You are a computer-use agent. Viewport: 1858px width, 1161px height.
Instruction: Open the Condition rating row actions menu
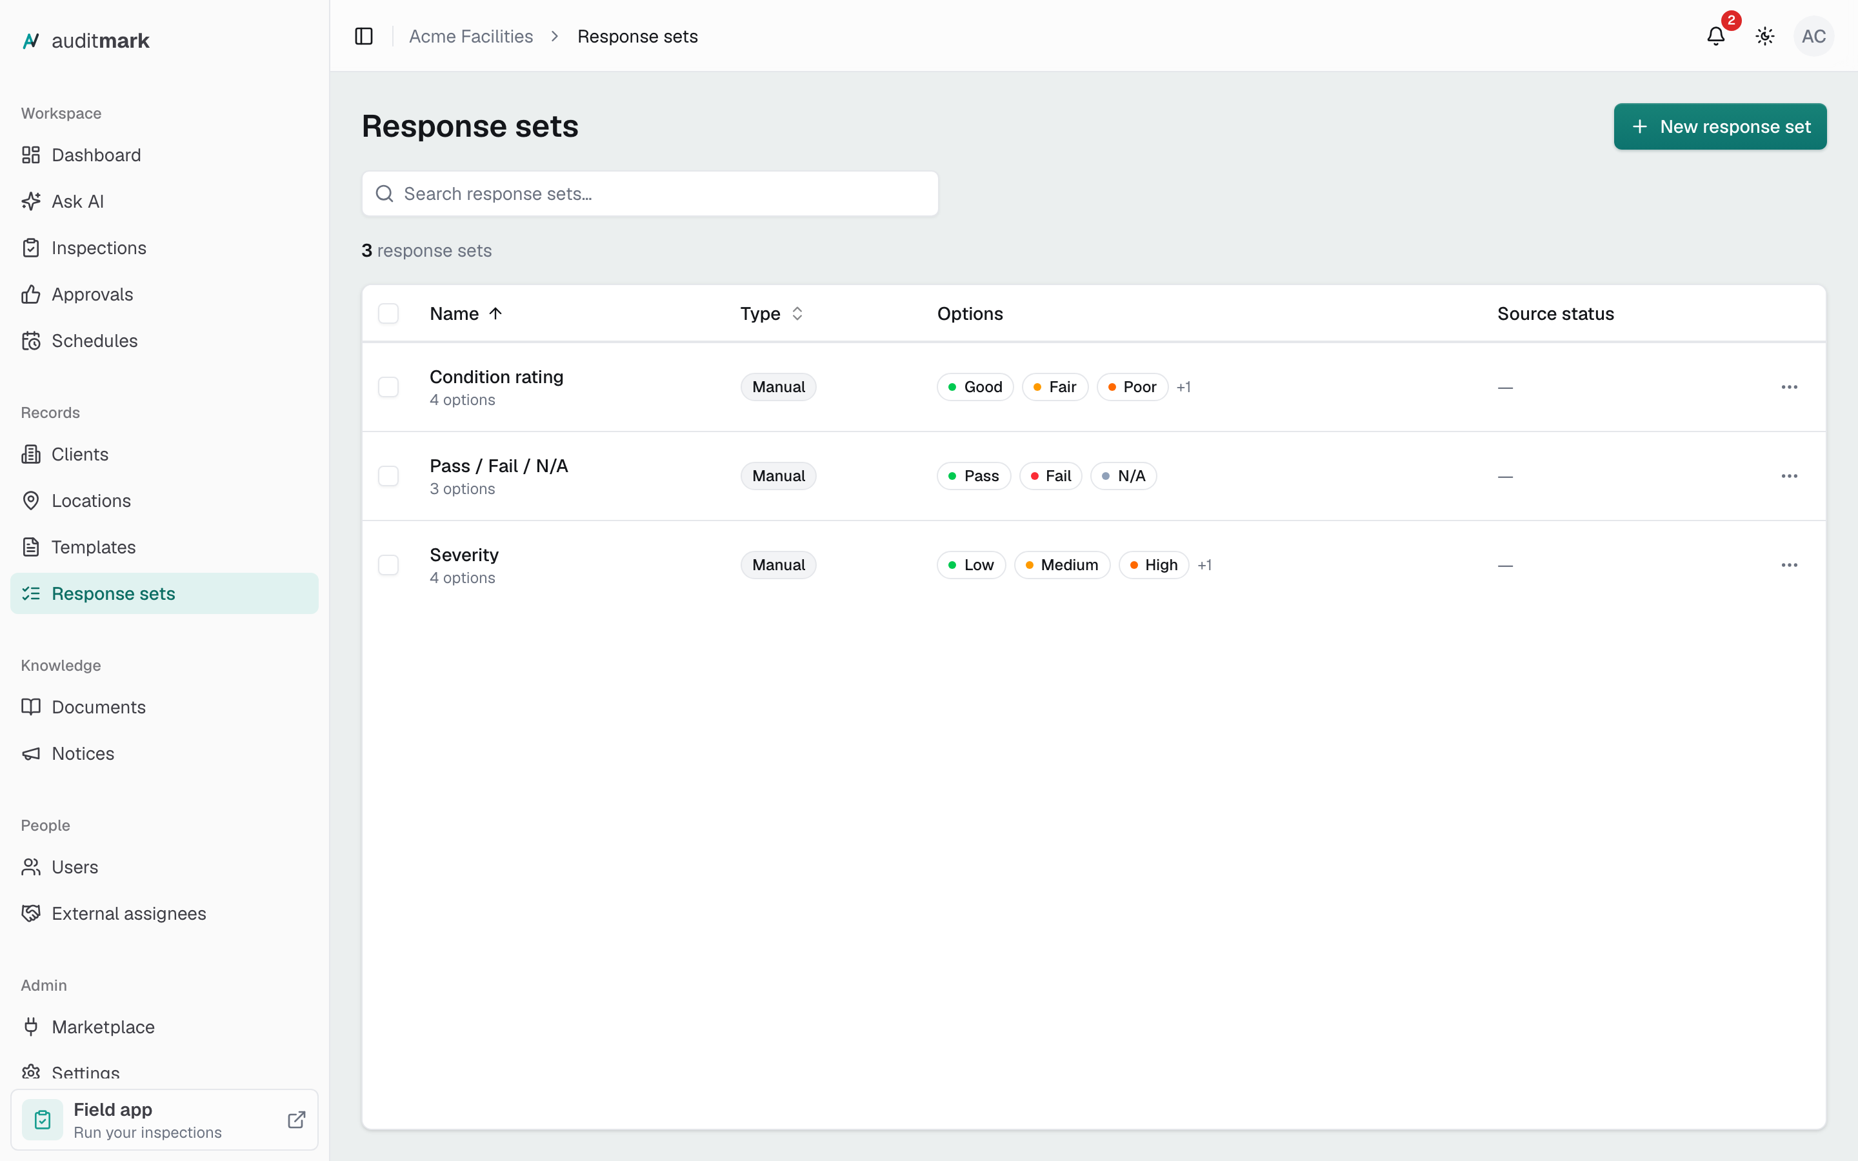tap(1789, 387)
